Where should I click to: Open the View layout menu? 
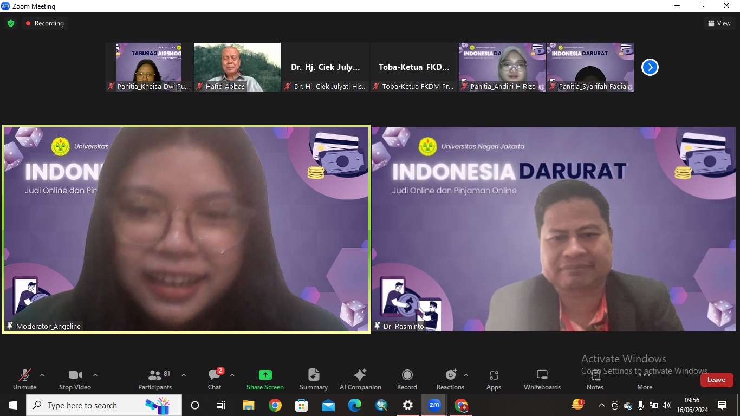point(719,23)
